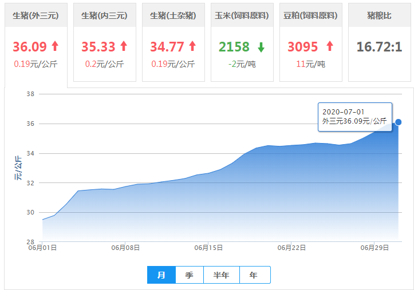Switch to the 生猪(内三元) tab
Viewport: 414px width, 290px height.
coord(105,15)
